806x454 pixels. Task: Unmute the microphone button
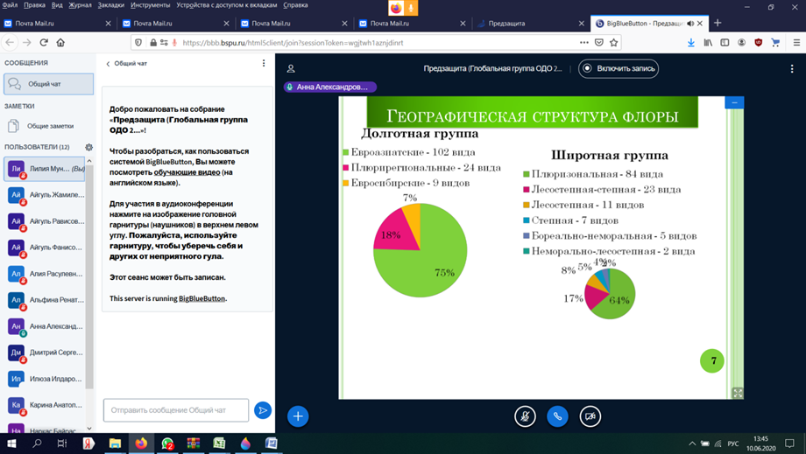(525, 416)
